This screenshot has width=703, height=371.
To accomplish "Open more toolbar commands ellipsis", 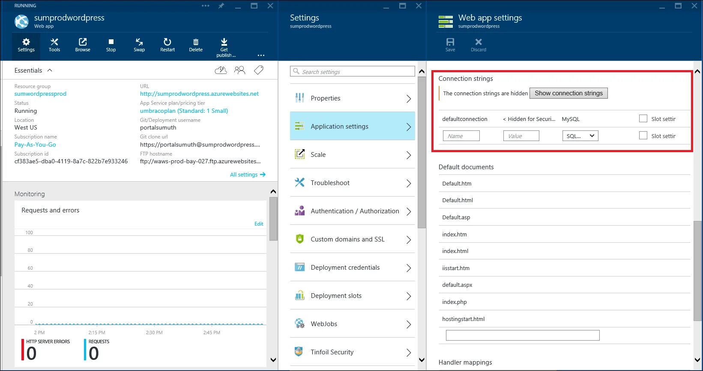I will (261, 56).
